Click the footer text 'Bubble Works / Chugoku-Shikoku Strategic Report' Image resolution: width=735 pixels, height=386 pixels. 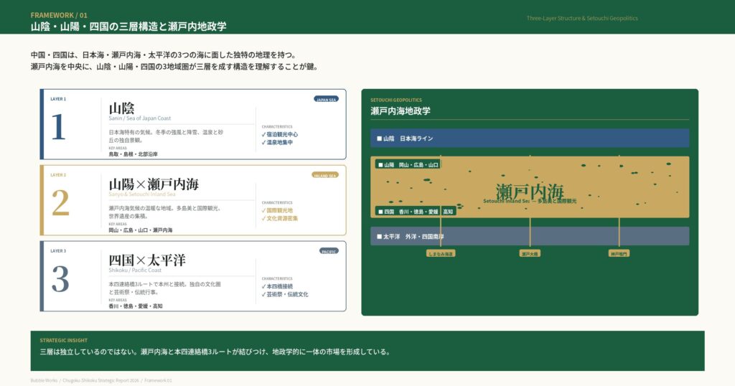pyautogui.click(x=101, y=380)
